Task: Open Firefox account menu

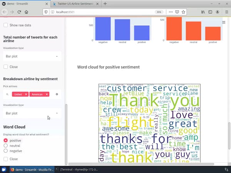Action: point(218,12)
